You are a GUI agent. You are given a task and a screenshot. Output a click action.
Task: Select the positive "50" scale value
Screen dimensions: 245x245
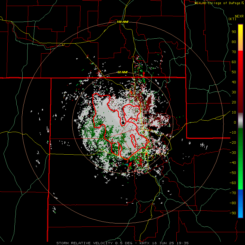pos(234,72)
